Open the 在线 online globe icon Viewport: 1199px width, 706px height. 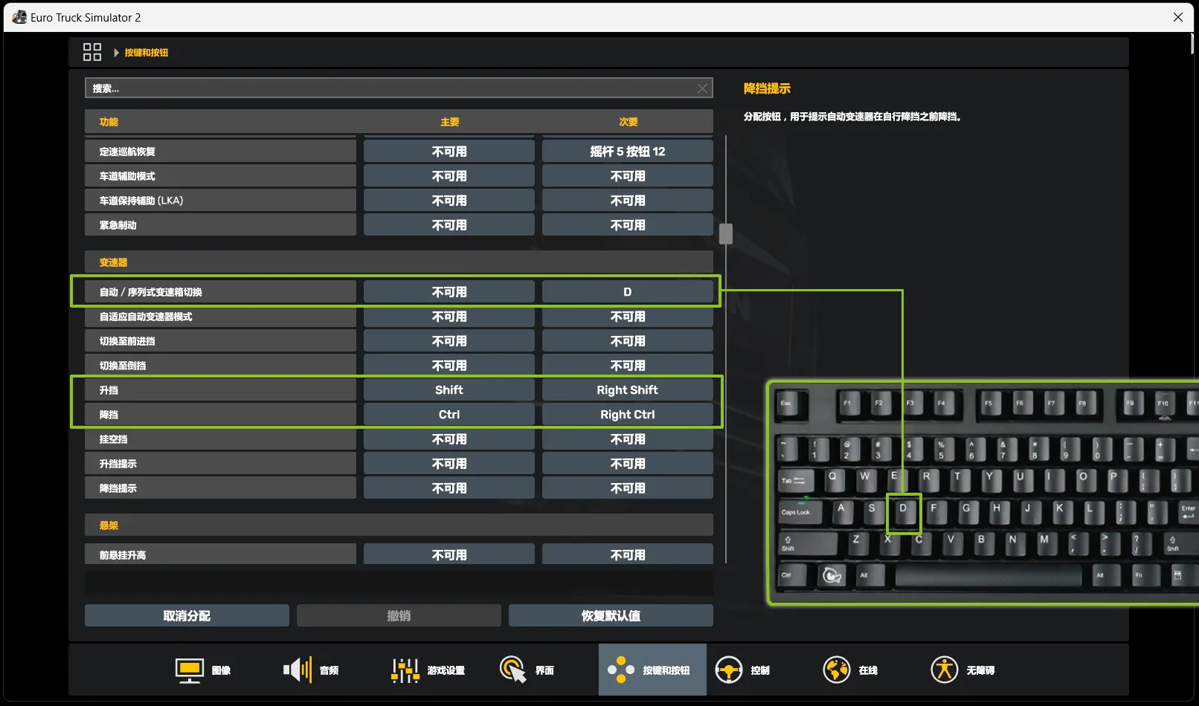837,670
